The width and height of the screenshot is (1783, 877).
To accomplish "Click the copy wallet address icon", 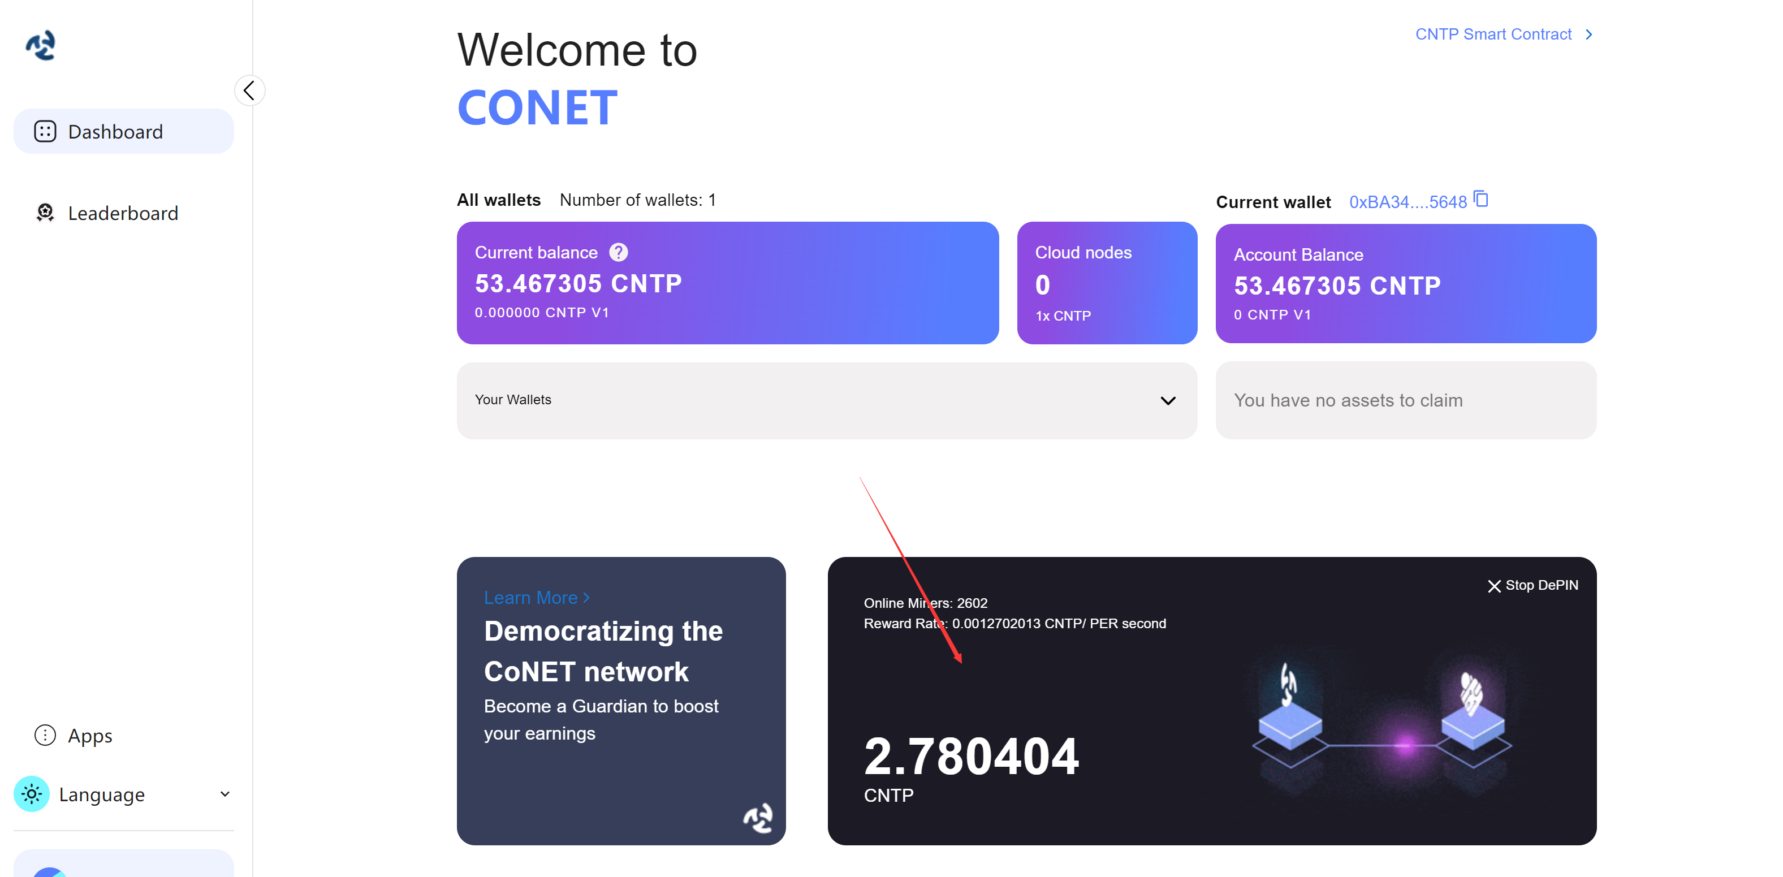I will pos(1482,200).
